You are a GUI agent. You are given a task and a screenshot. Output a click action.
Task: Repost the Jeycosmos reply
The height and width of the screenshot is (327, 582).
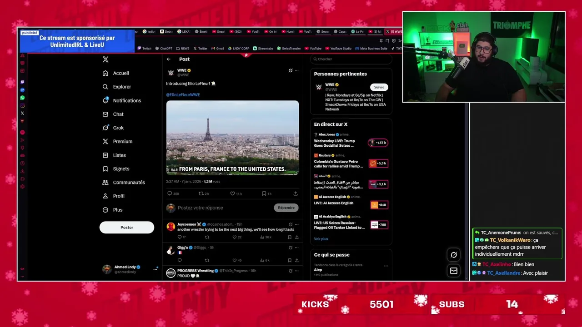[207, 237]
